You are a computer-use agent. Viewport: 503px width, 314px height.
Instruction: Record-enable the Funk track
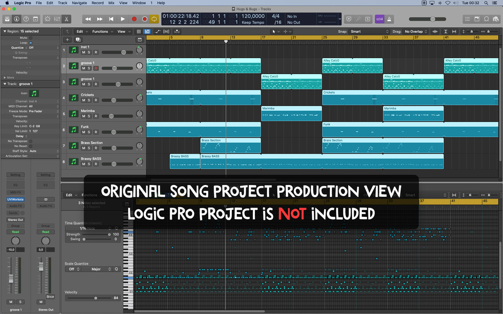click(96, 132)
